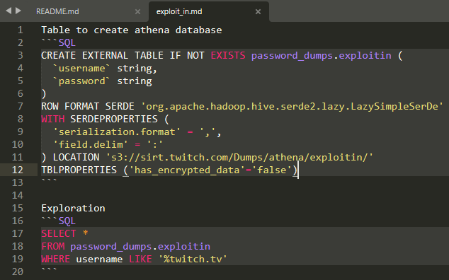Click the LazySimpleSerDe class string
The width and height of the screenshot is (449, 280).
[x=292, y=106]
